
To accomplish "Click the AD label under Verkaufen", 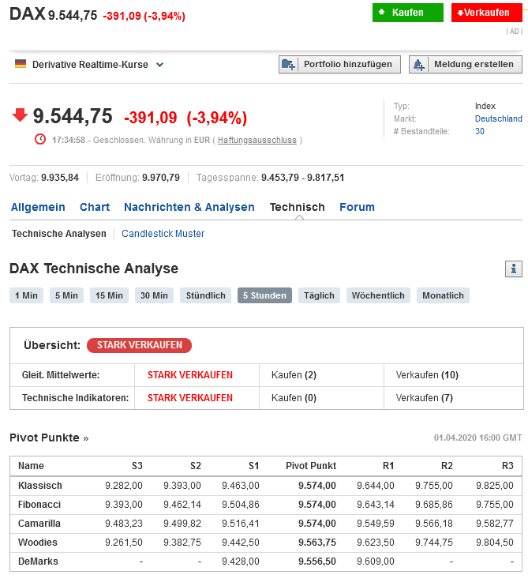I will point(514,32).
